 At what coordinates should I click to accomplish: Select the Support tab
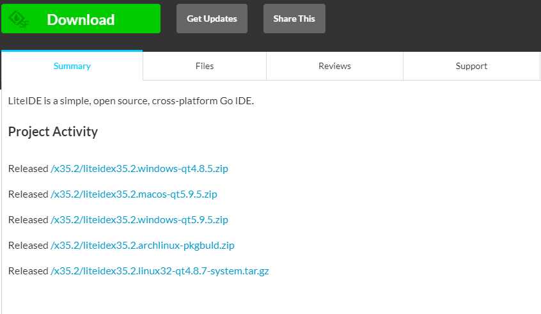point(471,66)
